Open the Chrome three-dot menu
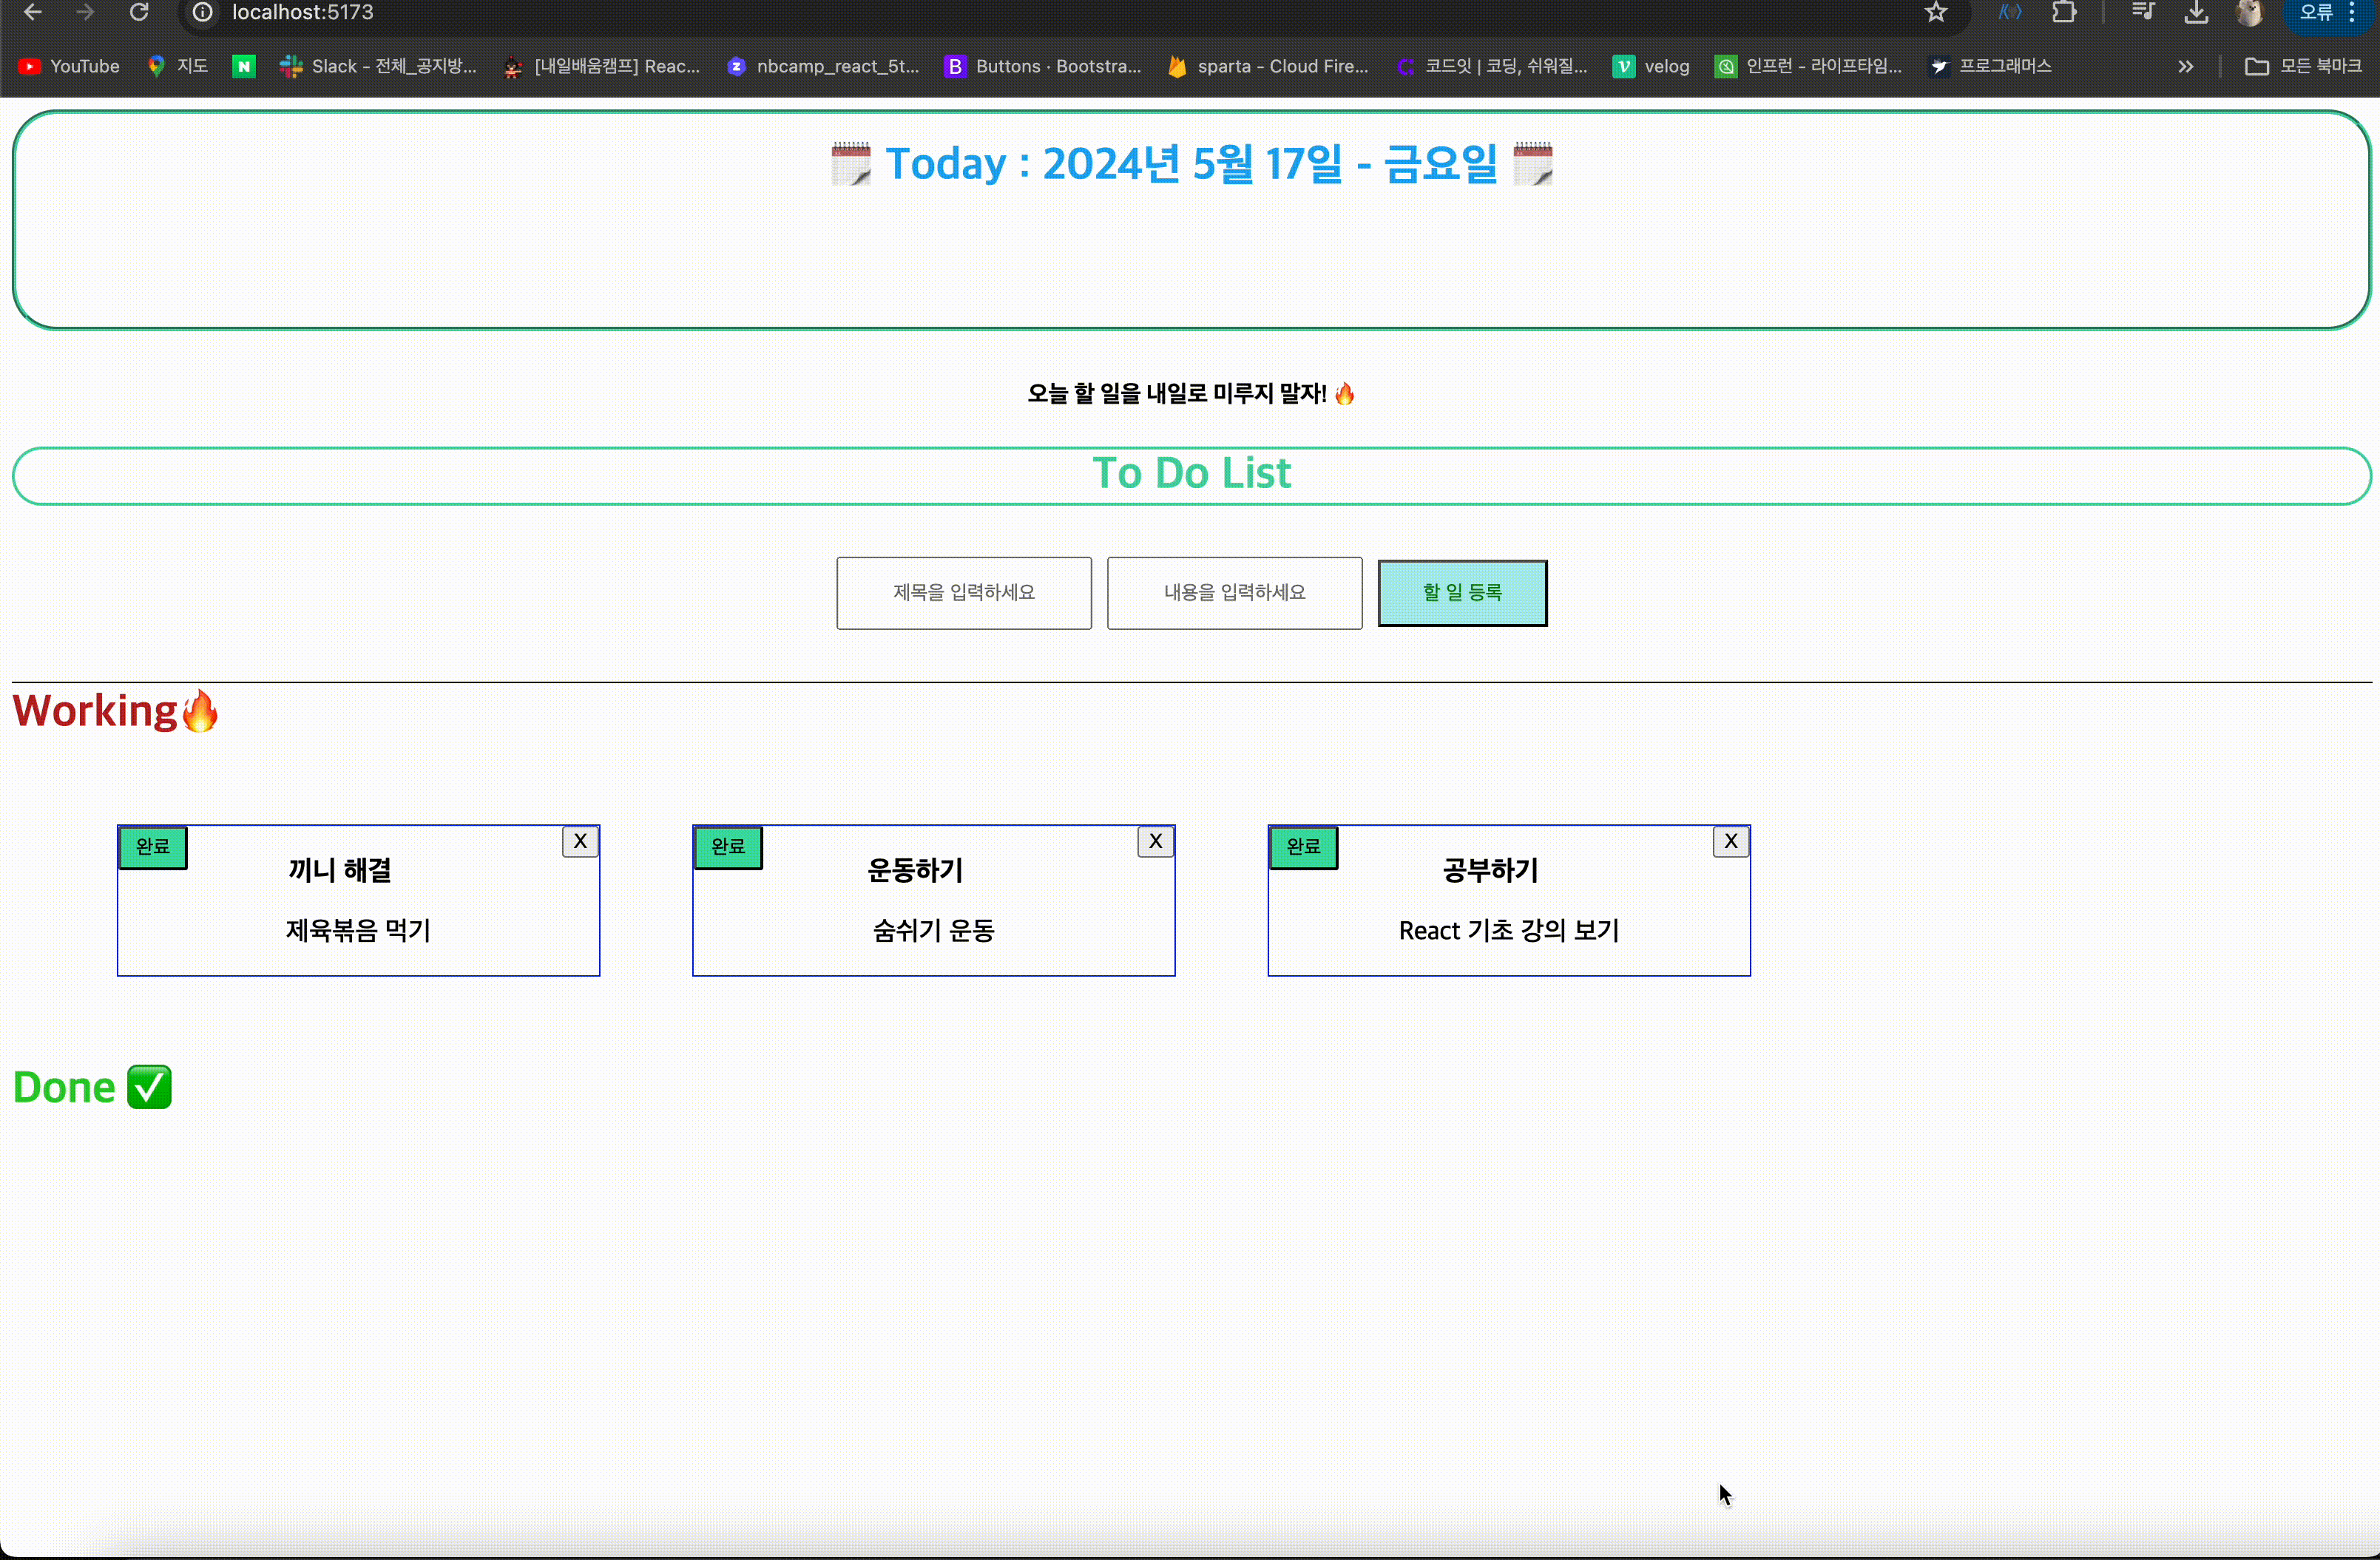Viewport: 2380px width, 1560px height. tap(2352, 12)
